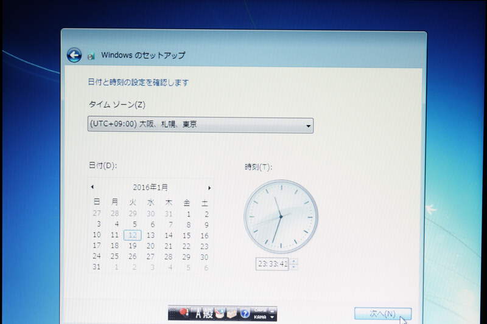
Task: Select January 29 in calendar
Action: pyautogui.click(x=186, y=257)
